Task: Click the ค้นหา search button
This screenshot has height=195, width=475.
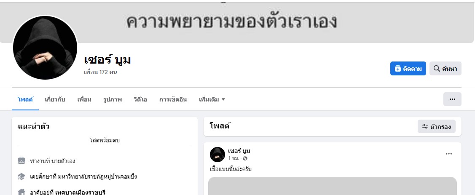Action: [x=445, y=68]
